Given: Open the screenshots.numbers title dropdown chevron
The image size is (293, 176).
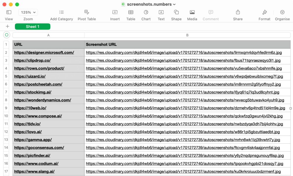Looking at the screenshot, I should tap(174, 4).
